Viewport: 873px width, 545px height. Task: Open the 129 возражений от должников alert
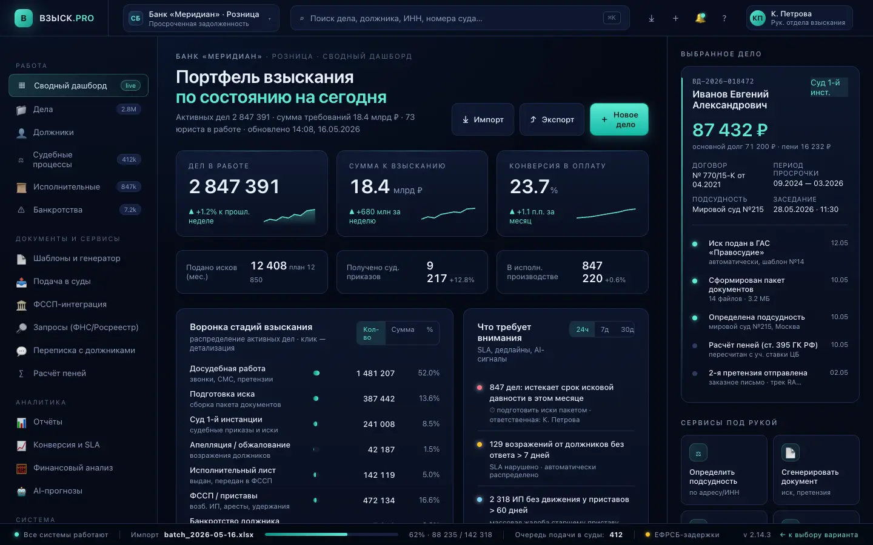tap(556, 459)
